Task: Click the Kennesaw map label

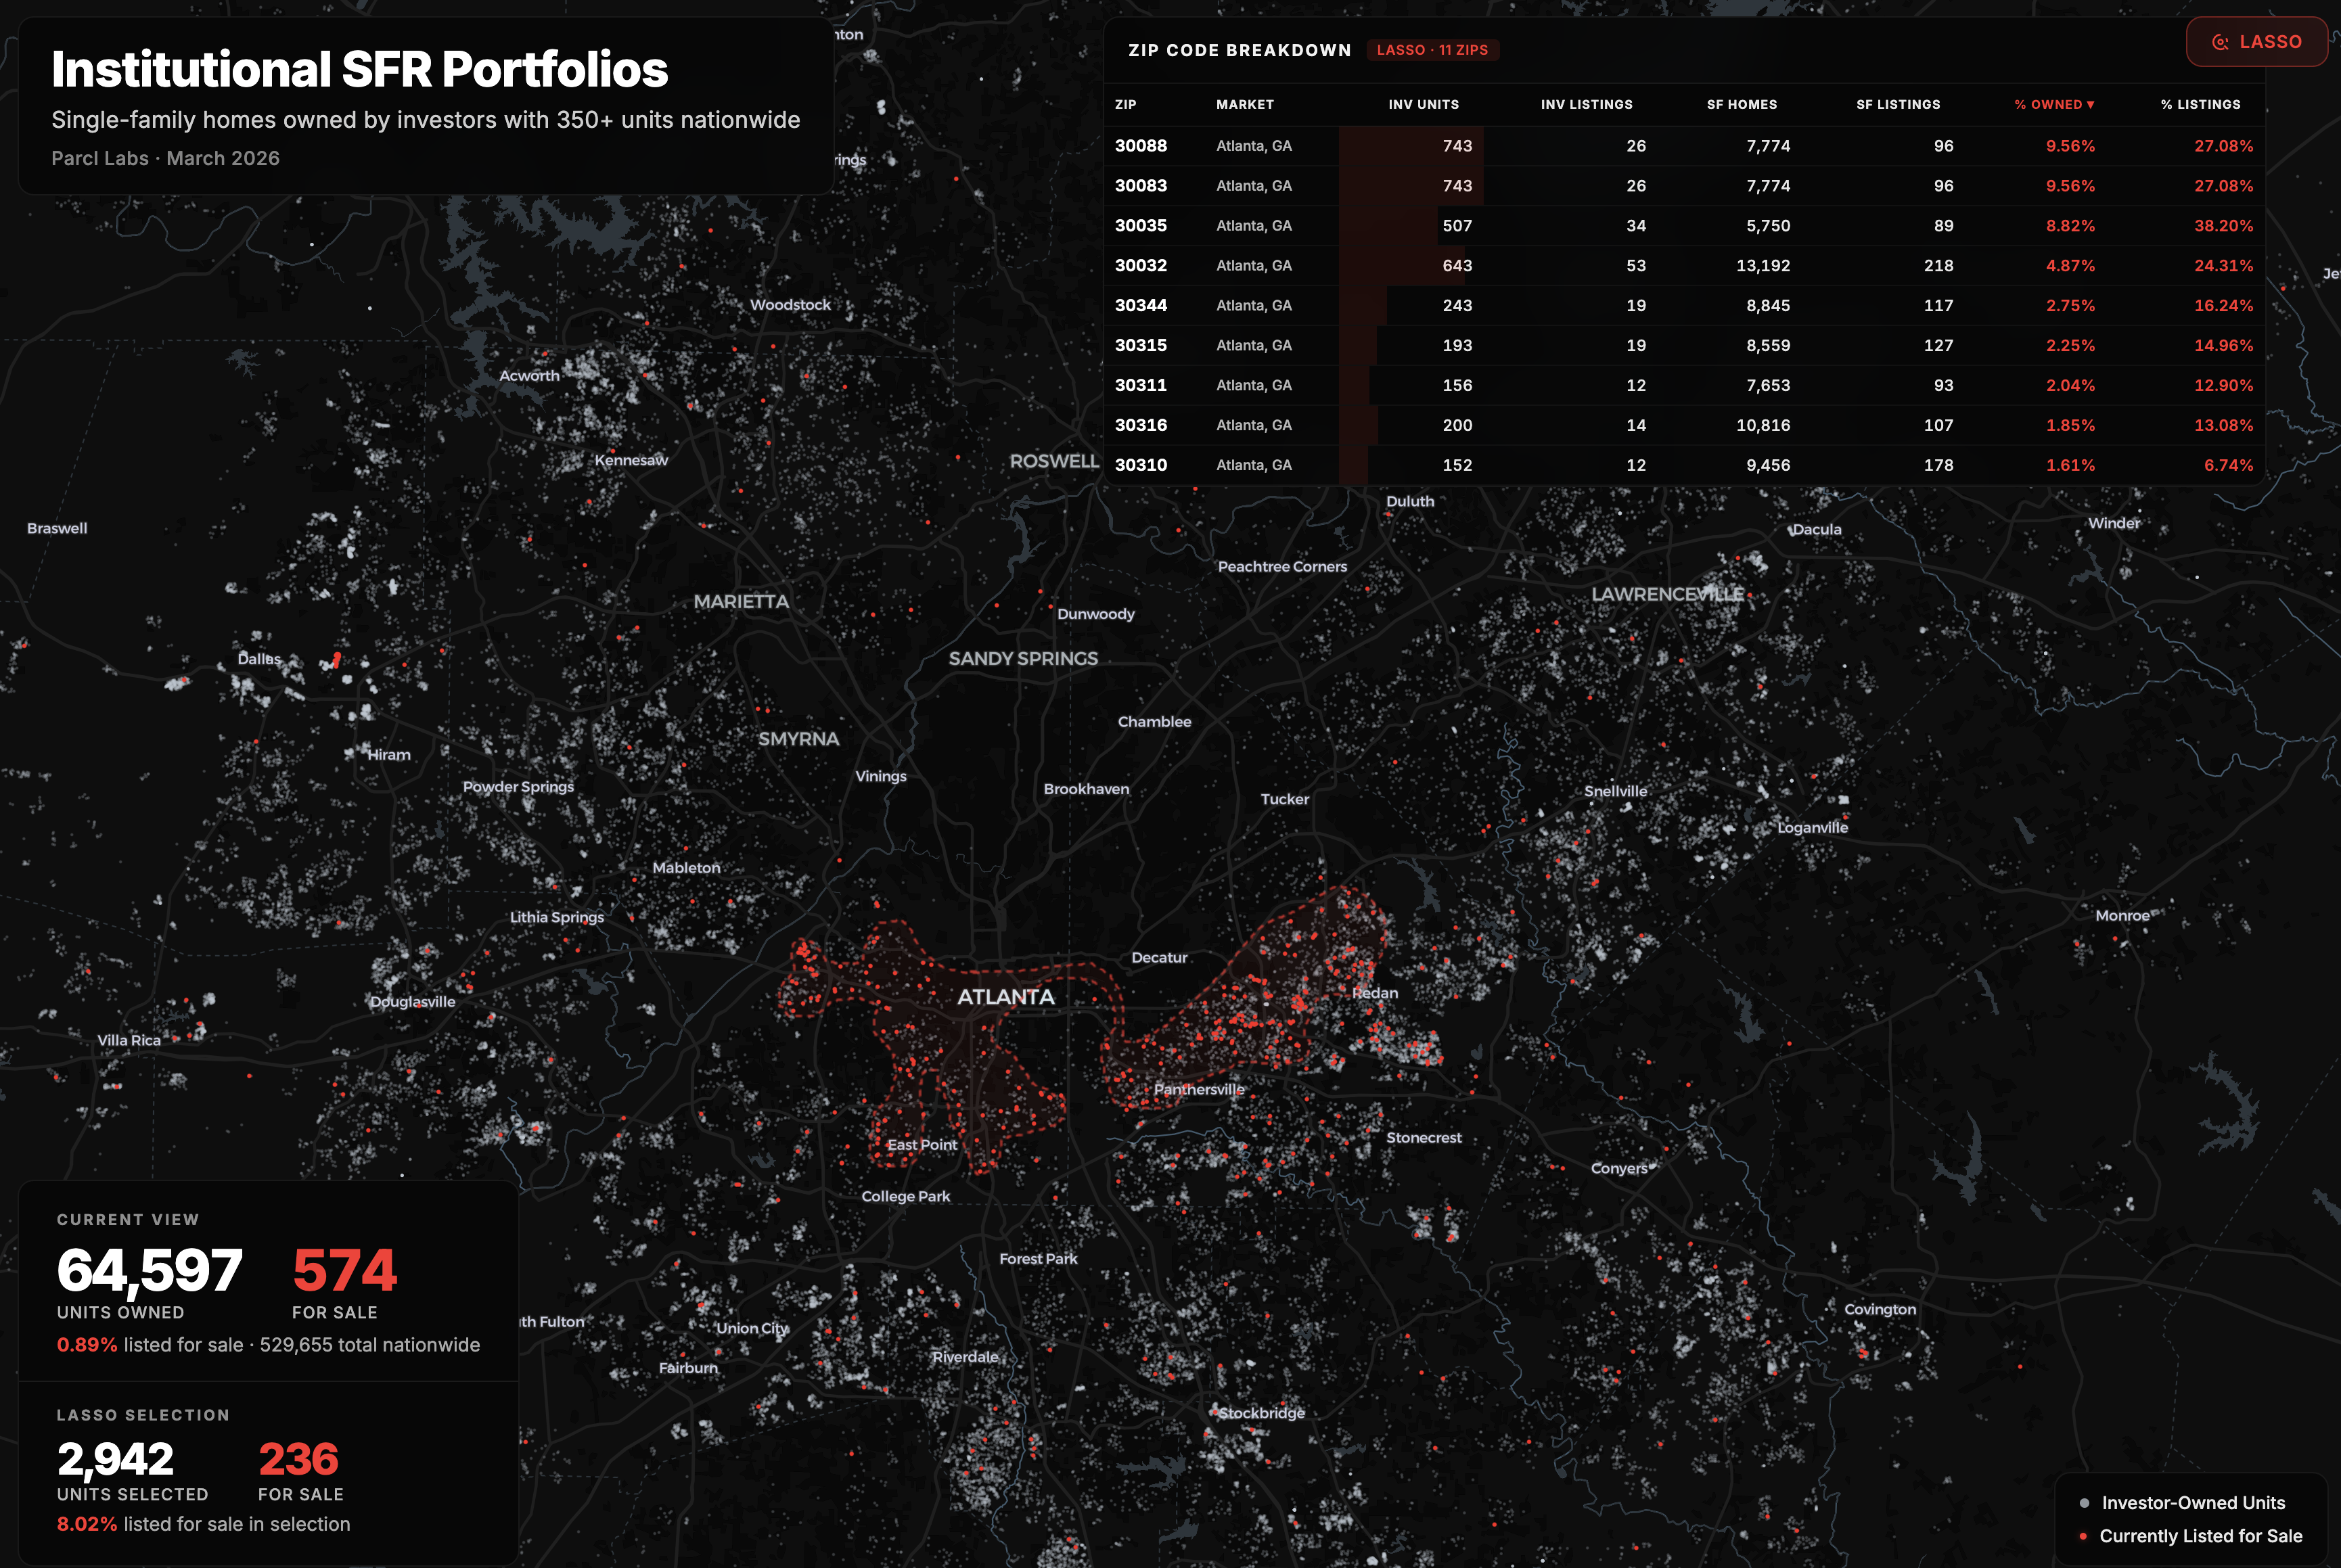Action: coord(631,460)
